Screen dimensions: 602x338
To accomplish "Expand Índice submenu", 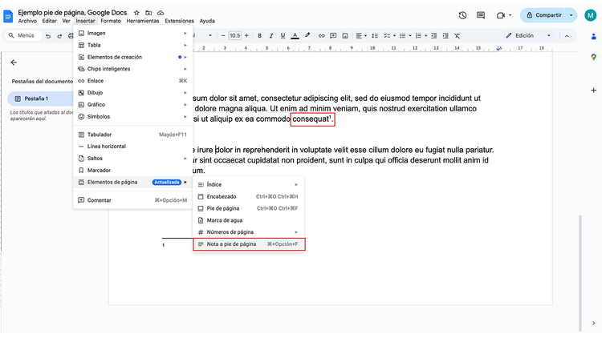I will click(x=248, y=185).
